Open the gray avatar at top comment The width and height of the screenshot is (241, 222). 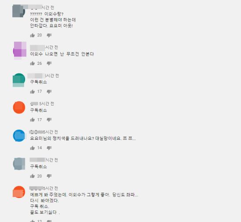[x=19, y=11]
